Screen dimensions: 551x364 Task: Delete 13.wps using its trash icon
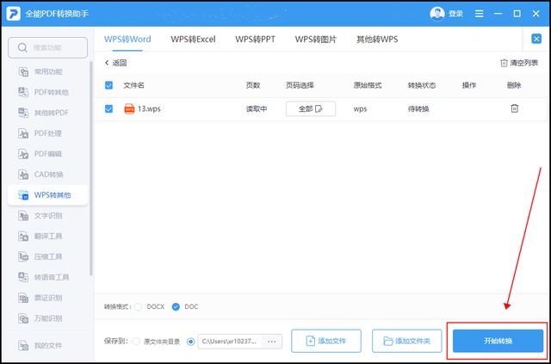pyautogui.click(x=514, y=108)
